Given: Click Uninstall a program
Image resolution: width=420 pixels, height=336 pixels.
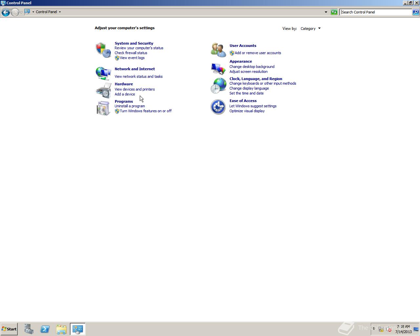Looking at the screenshot, I should tap(130, 106).
